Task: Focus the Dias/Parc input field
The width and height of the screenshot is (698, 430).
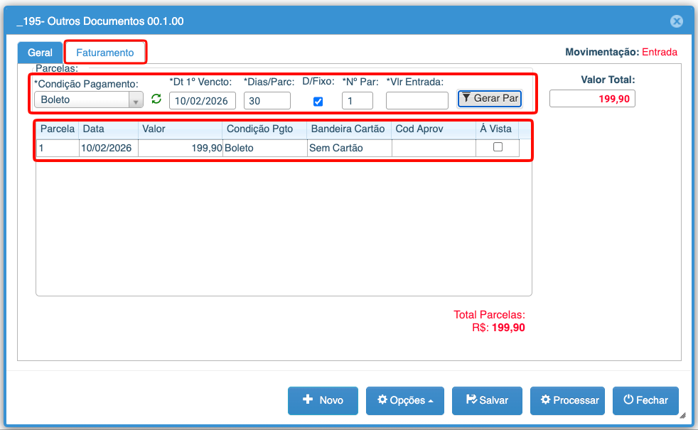Action: [x=267, y=101]
